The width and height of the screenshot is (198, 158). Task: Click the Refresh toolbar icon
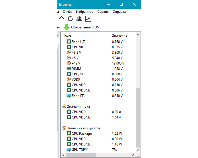pos(70,19)
